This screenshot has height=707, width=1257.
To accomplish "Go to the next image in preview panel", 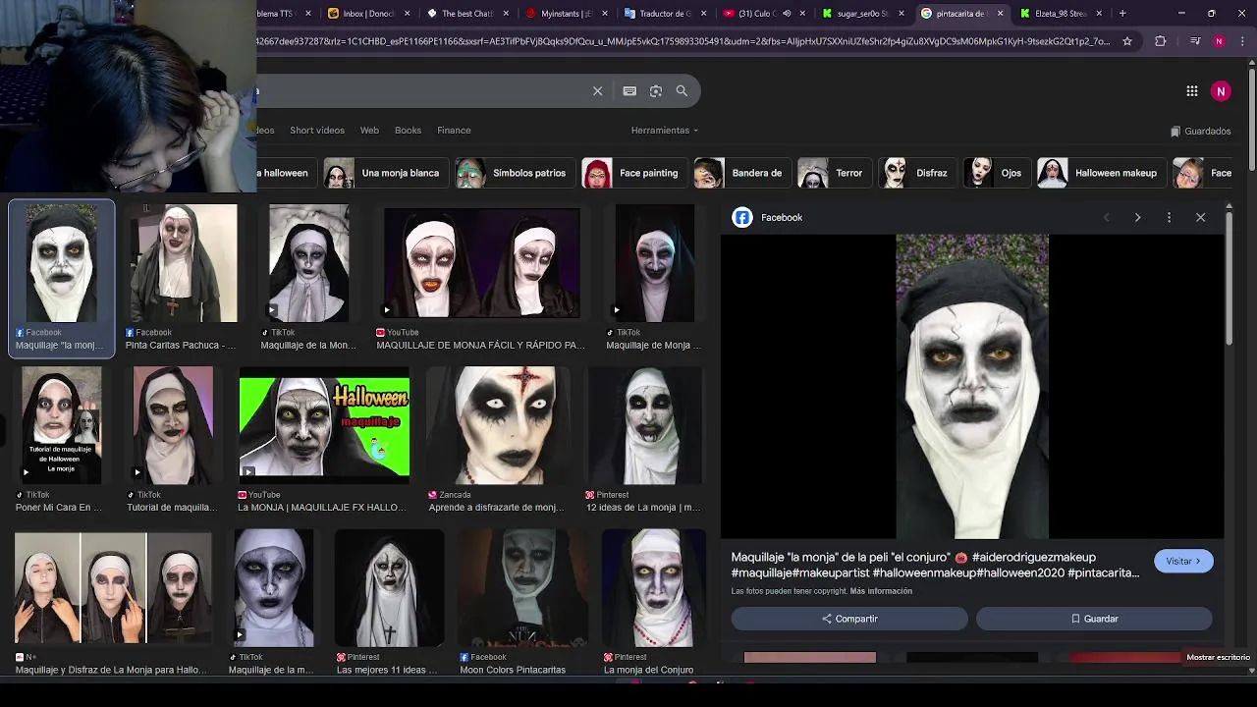I will 1138,217.
